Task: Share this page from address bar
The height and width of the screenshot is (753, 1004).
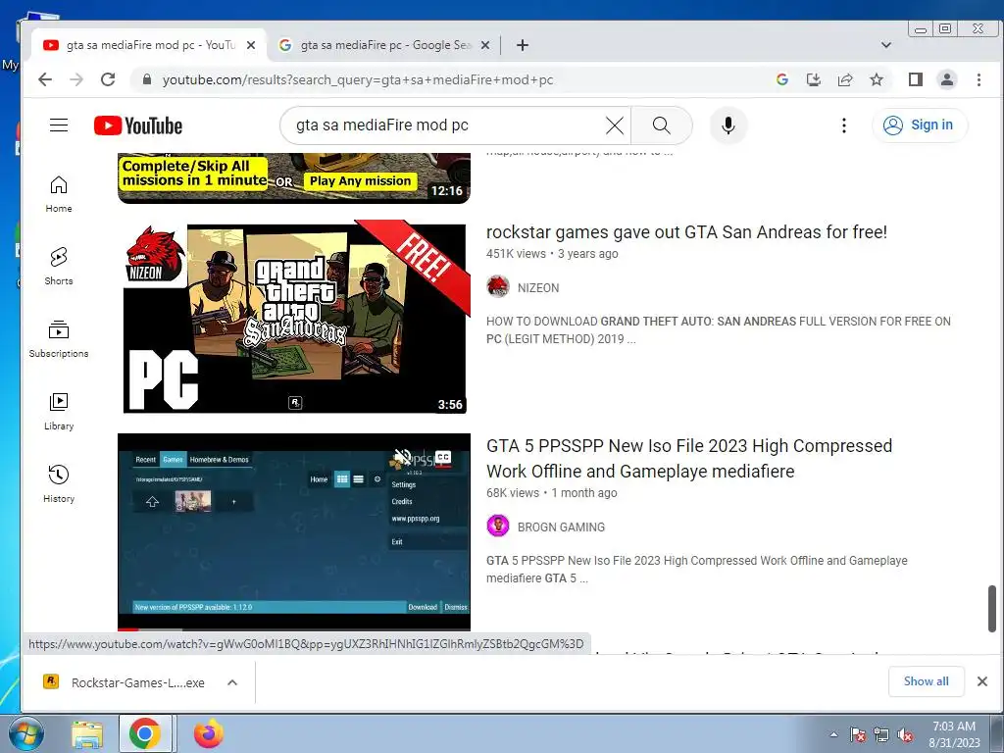Action: click(x=845, y=79)
